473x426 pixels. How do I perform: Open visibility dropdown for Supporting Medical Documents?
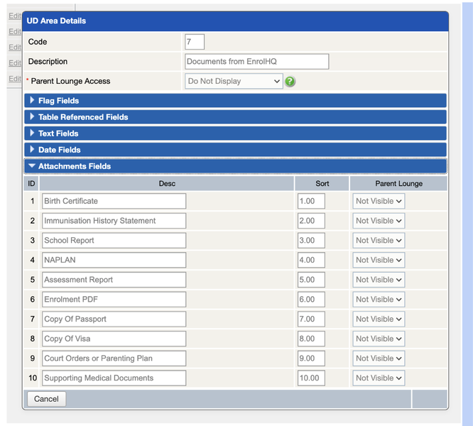379,378
